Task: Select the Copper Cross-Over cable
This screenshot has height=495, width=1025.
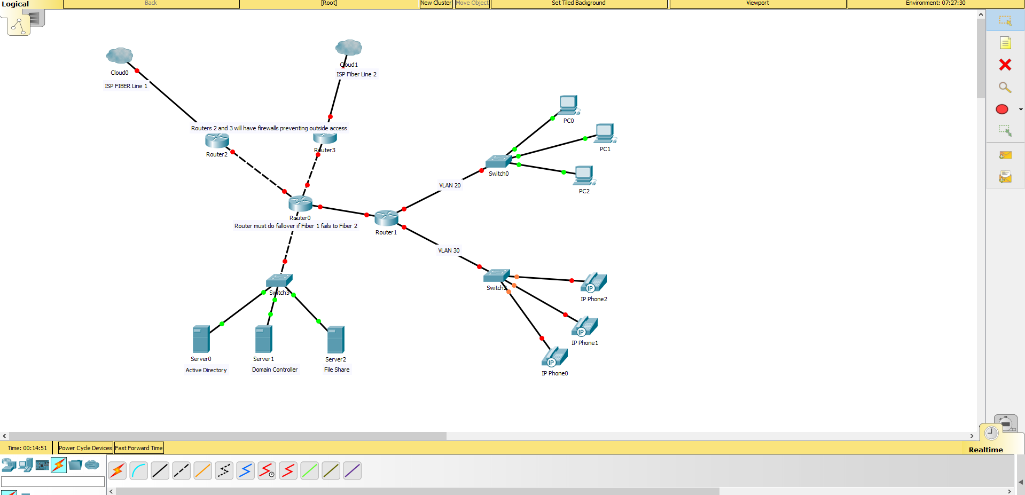Action: [181, 470]
